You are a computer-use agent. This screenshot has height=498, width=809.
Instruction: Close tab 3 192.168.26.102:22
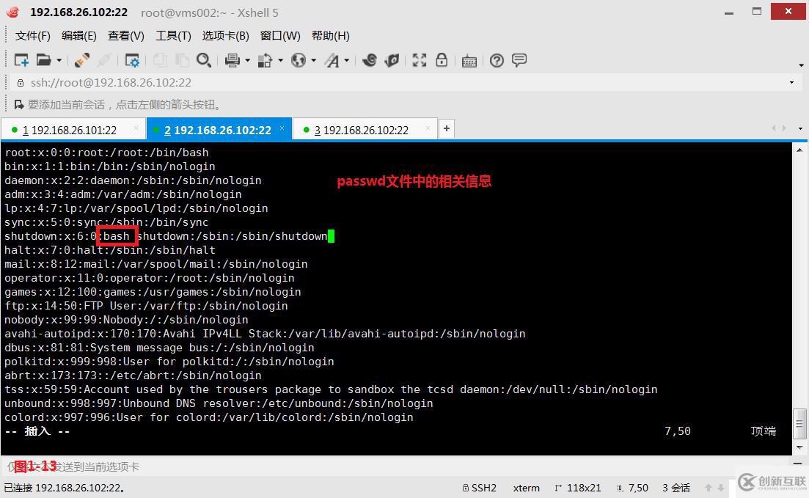428,128
